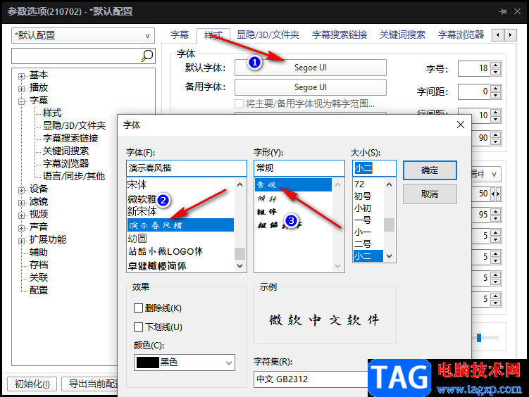529x397 pixels.
Task: Increase 字间距 value with up arrow
Action: point(496,88)
